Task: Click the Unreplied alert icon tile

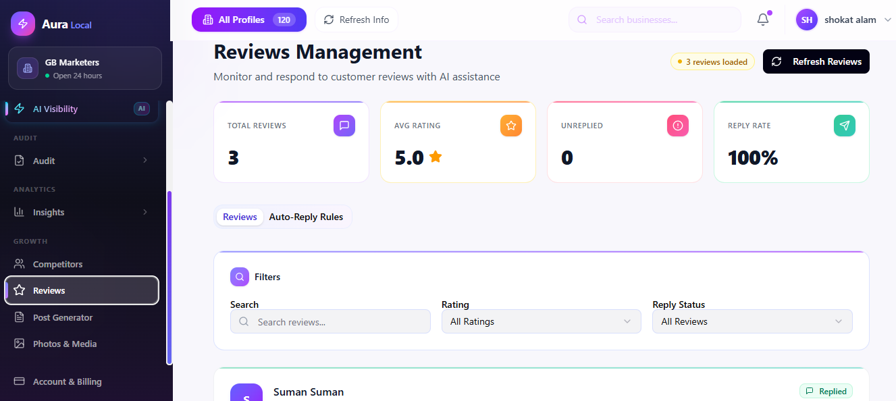Action: coord(678,126)
